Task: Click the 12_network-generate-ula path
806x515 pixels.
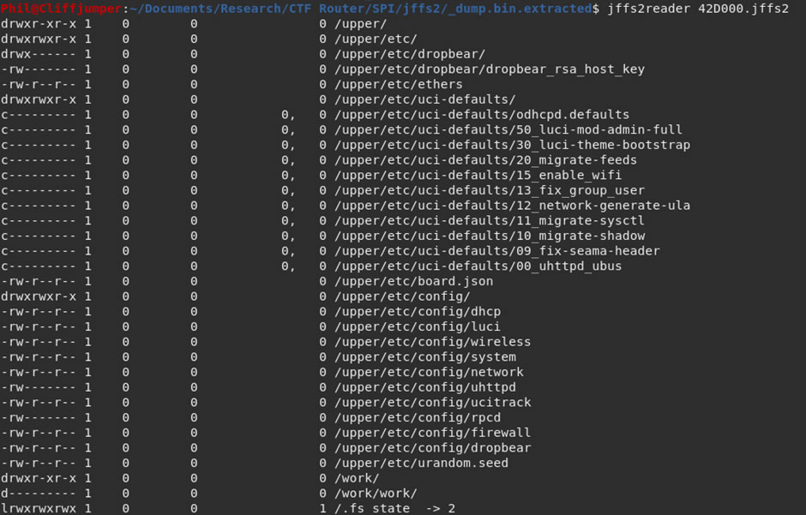Action: click(x=513, y=206)
